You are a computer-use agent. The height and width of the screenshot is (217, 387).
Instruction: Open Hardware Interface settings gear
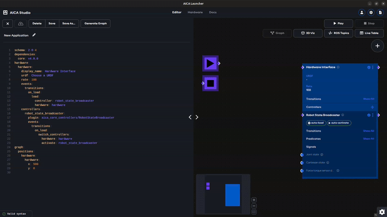(369, 68)
